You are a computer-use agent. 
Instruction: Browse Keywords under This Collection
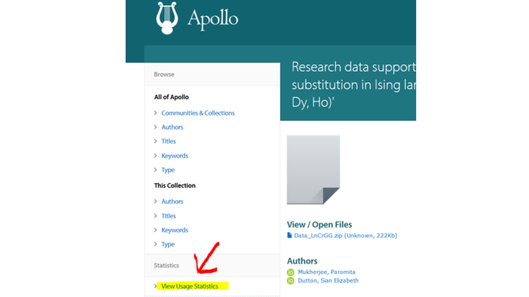click(x=175, y=230)
